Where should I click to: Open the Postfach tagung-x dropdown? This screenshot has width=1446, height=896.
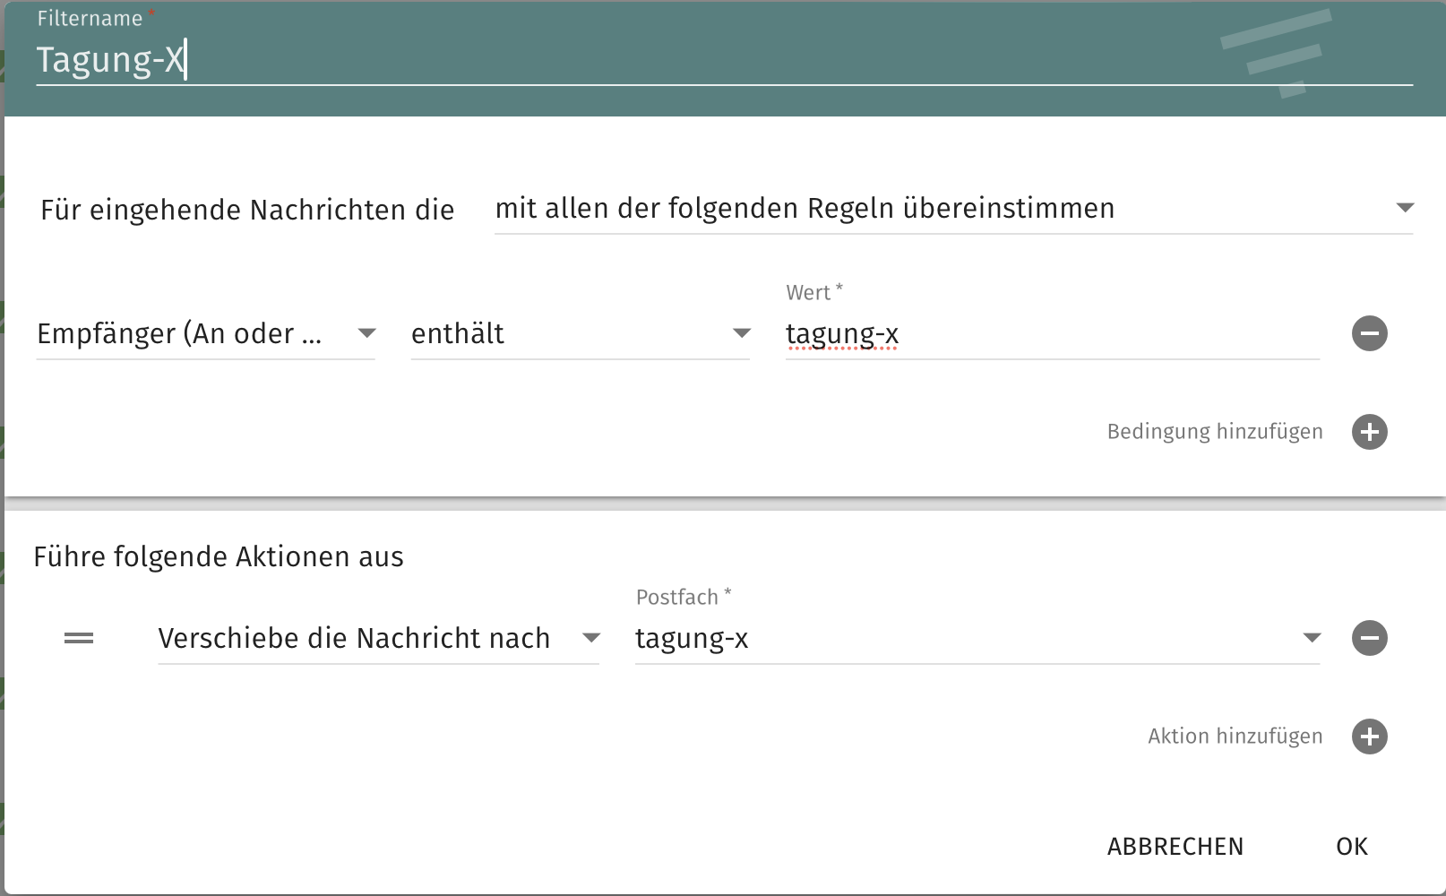977,639
